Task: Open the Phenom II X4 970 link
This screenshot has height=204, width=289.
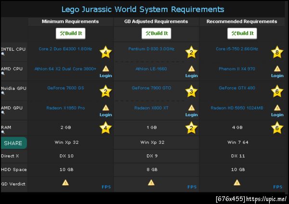Action: click(237, 69)
